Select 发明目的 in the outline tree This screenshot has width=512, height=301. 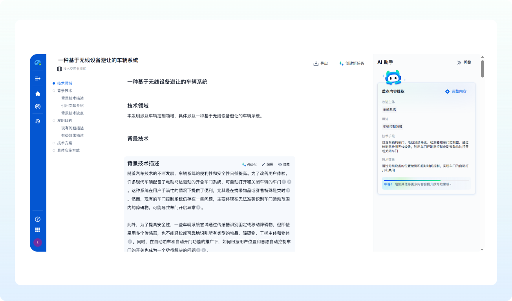[x=64, y=121]
